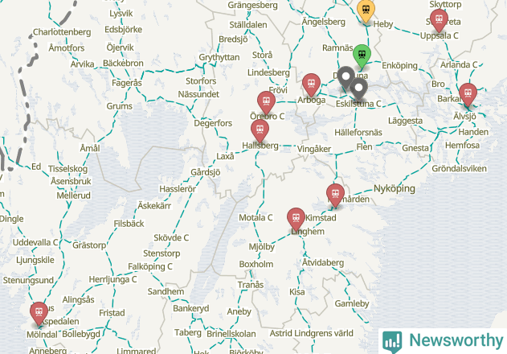Click the green train marker near Ramnäs
The height and width of the screenshot is (354, 507).
point(362,56)
